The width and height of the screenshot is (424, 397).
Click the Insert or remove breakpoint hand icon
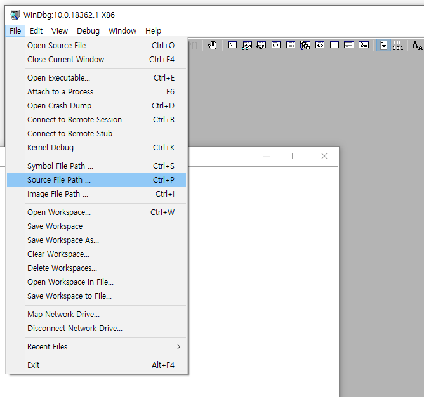coord(213,45)
